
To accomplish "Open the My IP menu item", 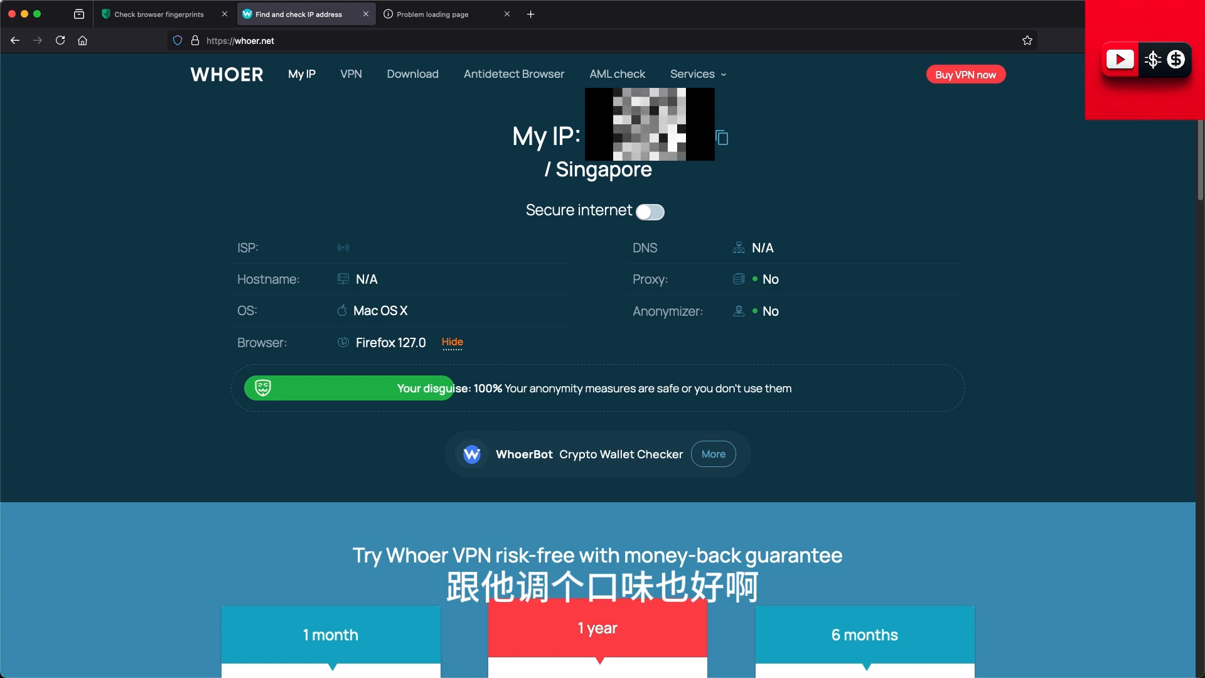I will (x=302, y=74).
